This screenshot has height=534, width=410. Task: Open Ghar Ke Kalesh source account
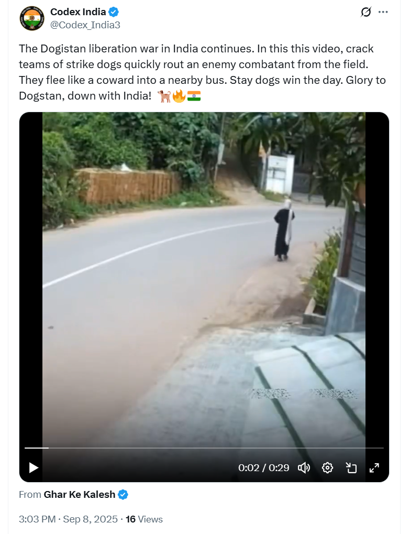(x=79, y=495)
